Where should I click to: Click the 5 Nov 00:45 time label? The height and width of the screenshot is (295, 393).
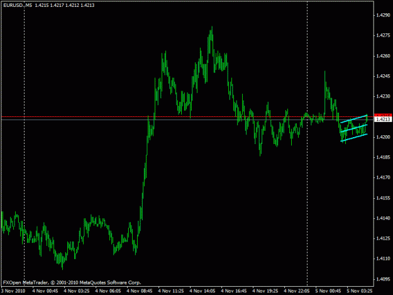[x=328, y=291]
